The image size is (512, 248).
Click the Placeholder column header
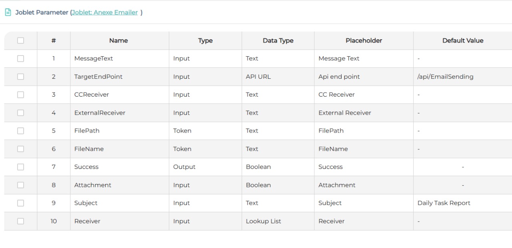364,40
